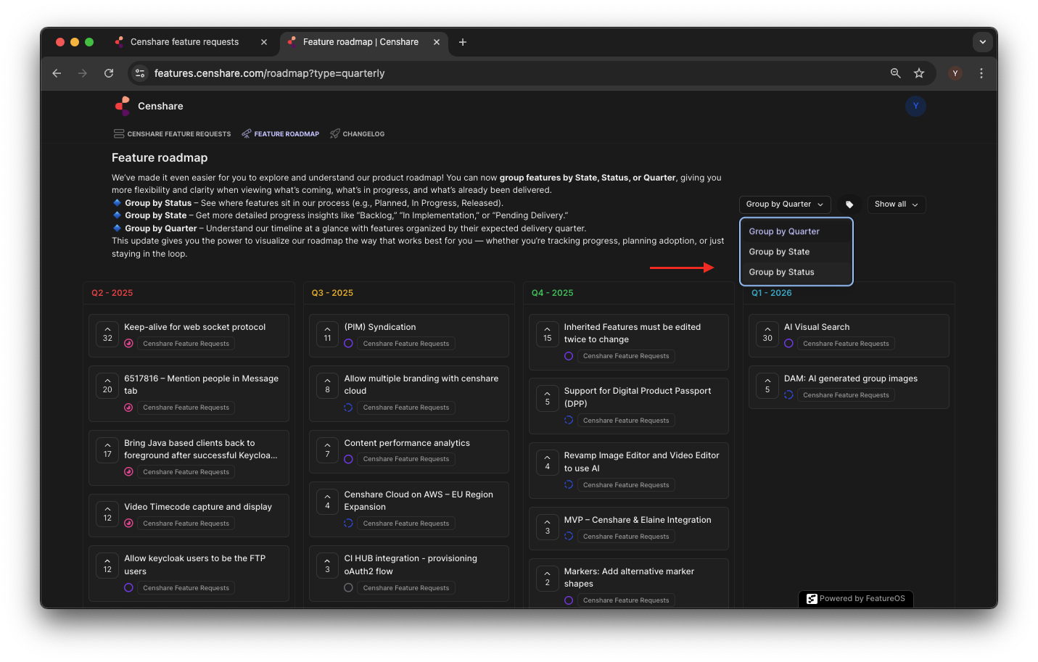Click the Powered by FeatureOS link
Screen dimensions: 1038x662
[856, 599]
